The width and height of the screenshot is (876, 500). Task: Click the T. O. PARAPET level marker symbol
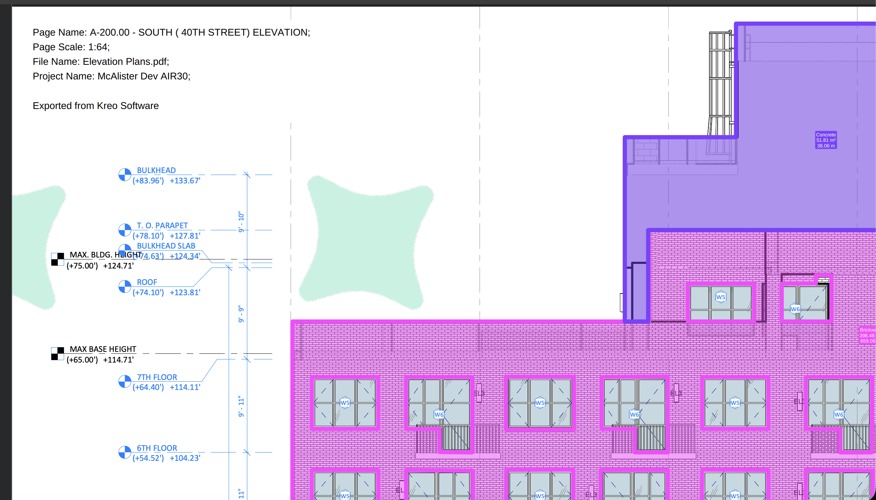click(125, 230)
